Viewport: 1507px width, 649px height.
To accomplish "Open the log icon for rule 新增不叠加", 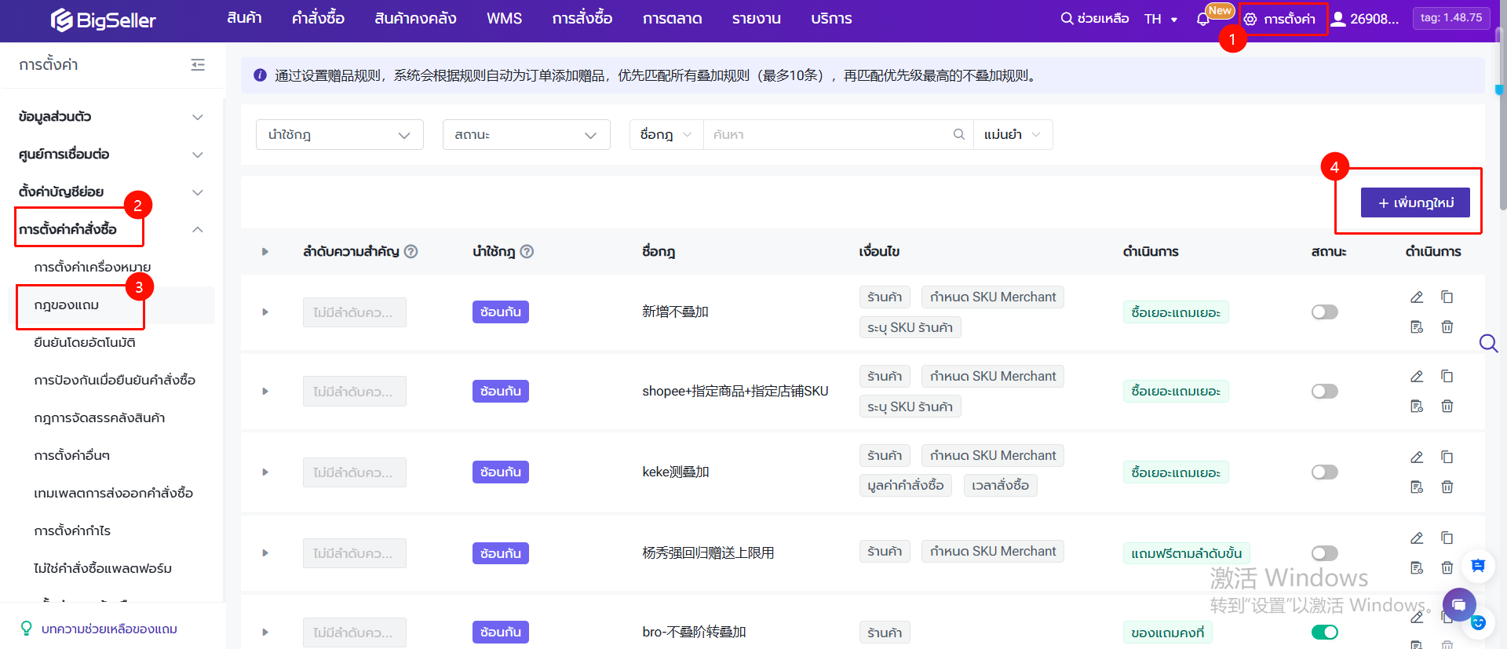I will [x=1416, y=327].
